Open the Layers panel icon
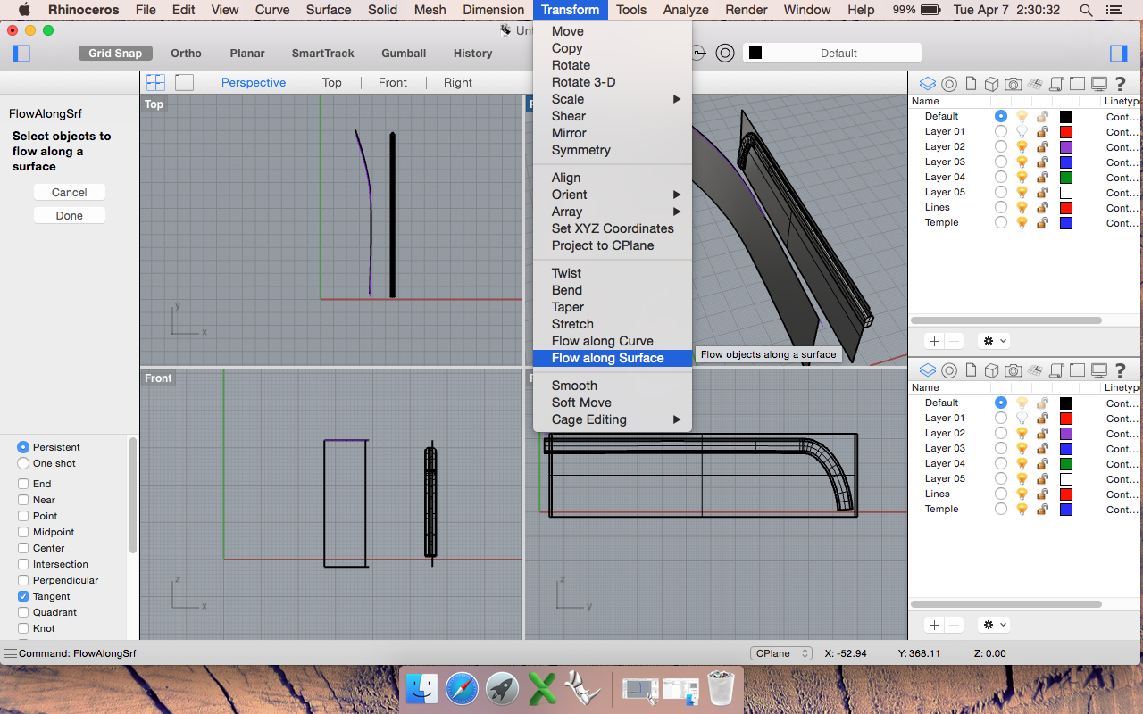The image size is (1143, 714). point(928,83)
